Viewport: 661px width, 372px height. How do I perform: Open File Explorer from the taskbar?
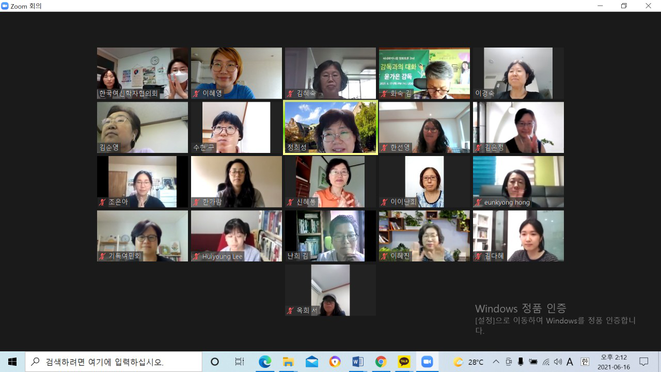pos(288,362)
